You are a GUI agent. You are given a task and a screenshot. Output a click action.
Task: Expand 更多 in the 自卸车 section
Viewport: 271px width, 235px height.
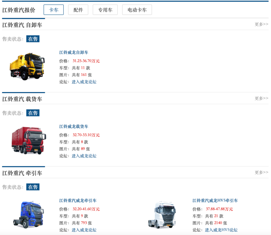(x=261, y=24)
